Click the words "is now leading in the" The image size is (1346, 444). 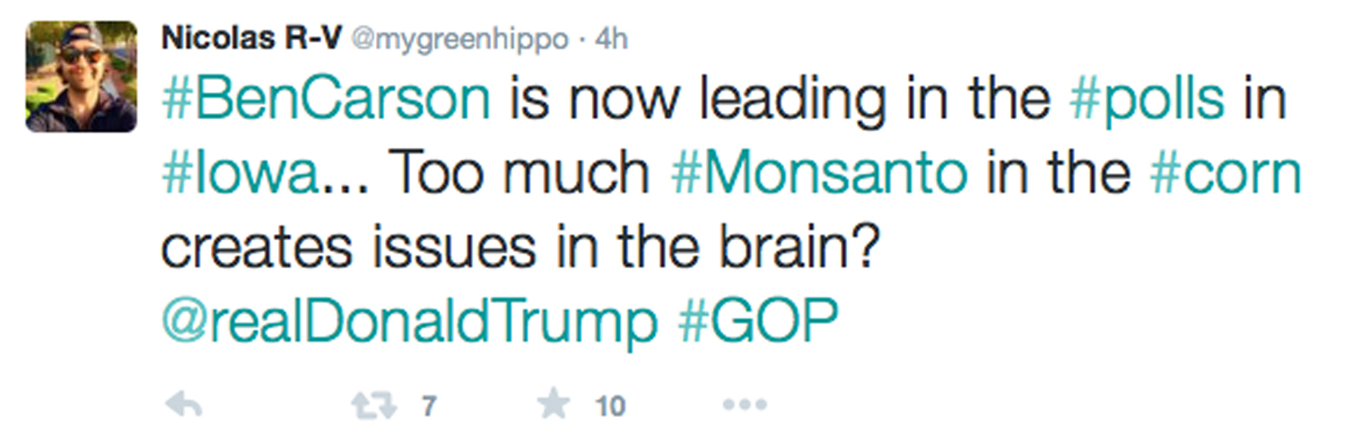point(779,100)
